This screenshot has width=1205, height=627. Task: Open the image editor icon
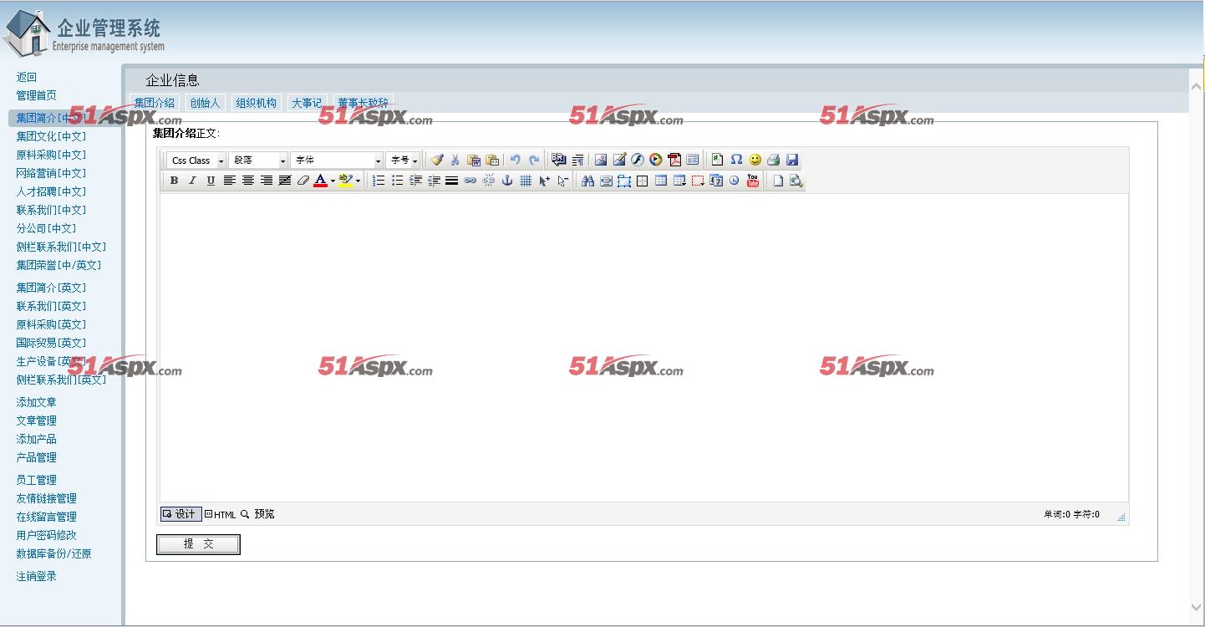coord(619,160)
